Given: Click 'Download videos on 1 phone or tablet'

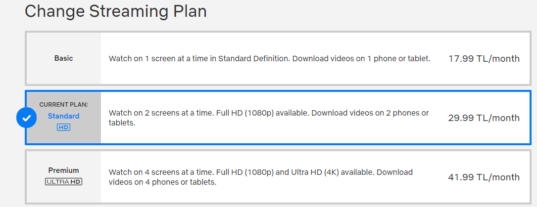Looking at the screenshot, I should pos(362,59).
